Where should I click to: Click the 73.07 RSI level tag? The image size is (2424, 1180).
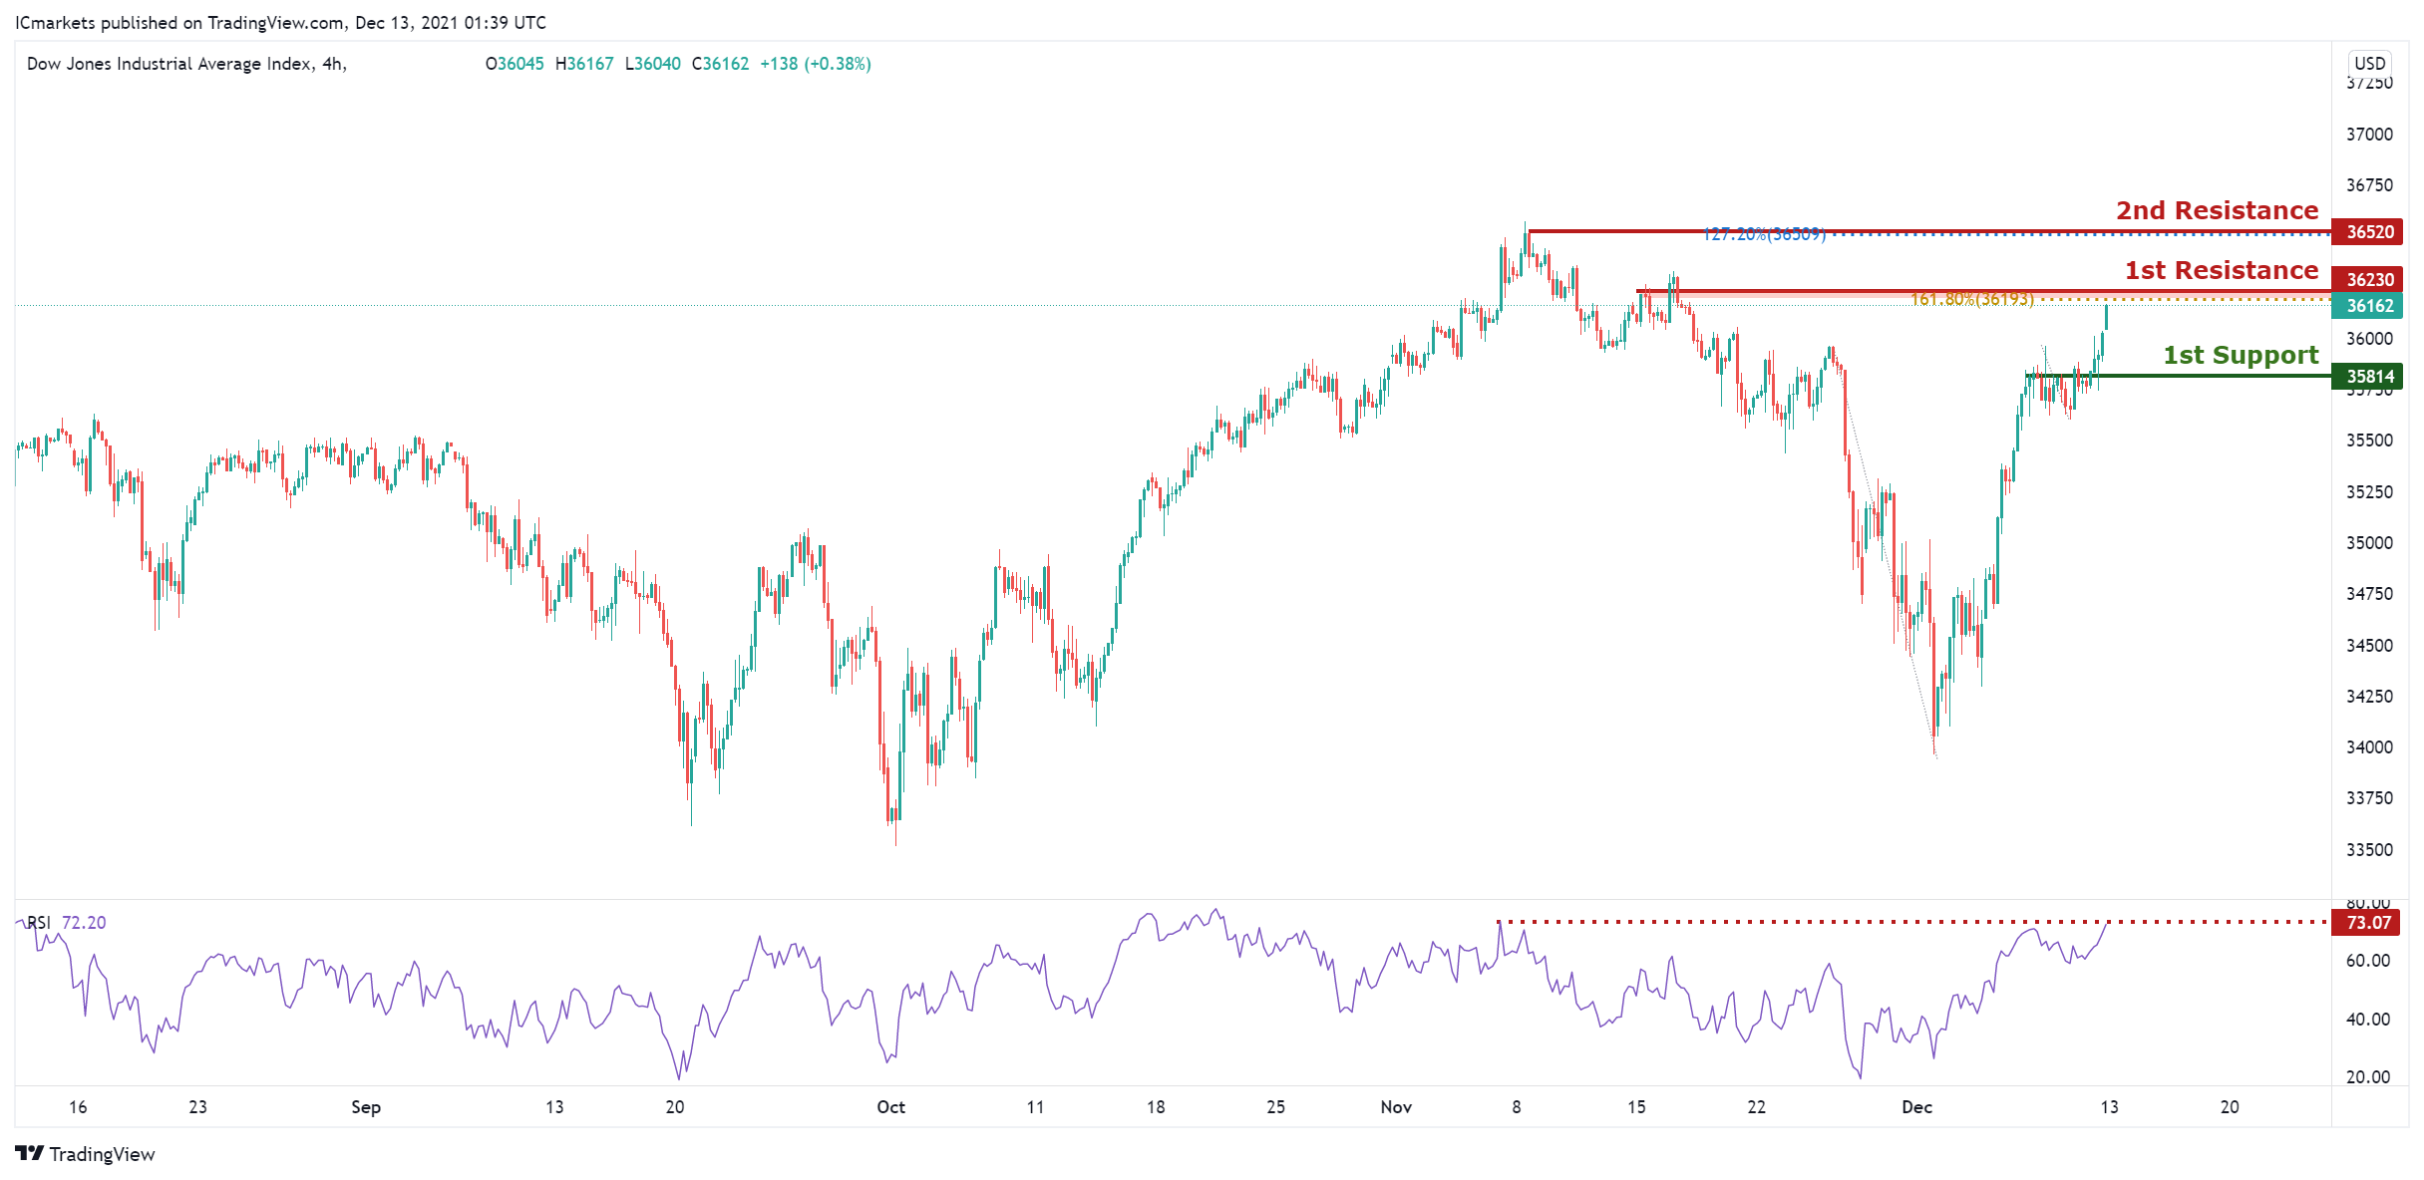click(2366, 923)
